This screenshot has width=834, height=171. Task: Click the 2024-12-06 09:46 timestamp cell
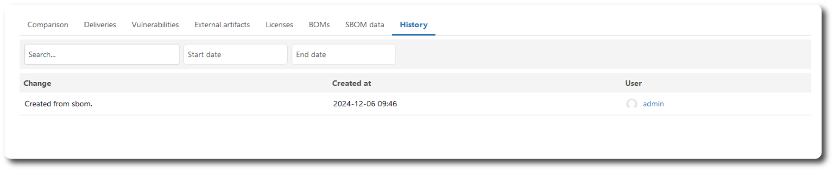point(365,104)
